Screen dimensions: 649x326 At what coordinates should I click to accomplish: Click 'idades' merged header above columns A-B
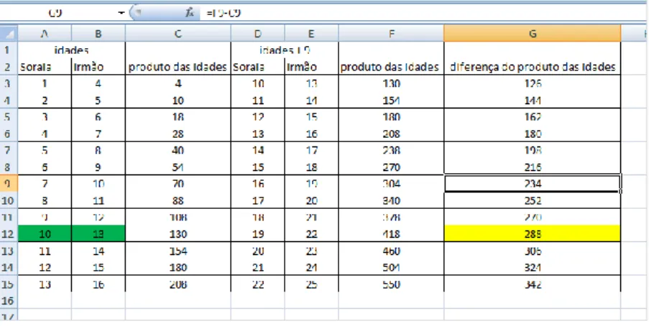click(x=72, y=50)
